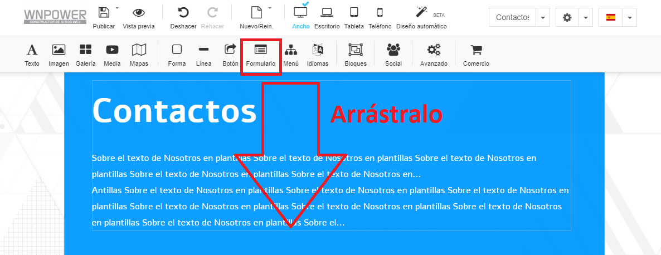Open the Galería gallery tool

[x=85, y=55]
